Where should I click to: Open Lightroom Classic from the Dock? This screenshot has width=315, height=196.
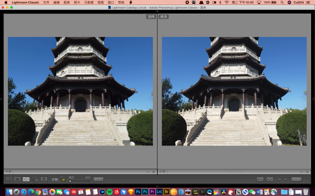[159, 192]
